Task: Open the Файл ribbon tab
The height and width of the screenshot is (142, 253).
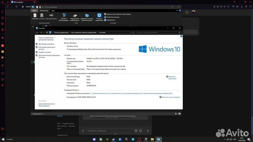Action: (34, 11)
